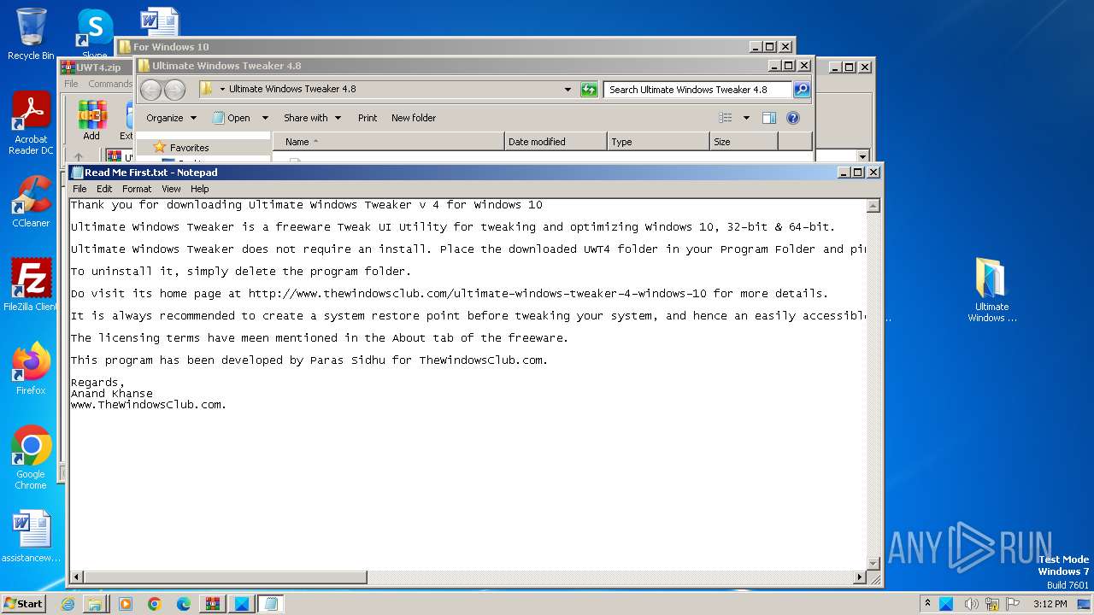Open Chrome from the taskbar
This screenshot has height=615, width=1094.
[155, 604]
